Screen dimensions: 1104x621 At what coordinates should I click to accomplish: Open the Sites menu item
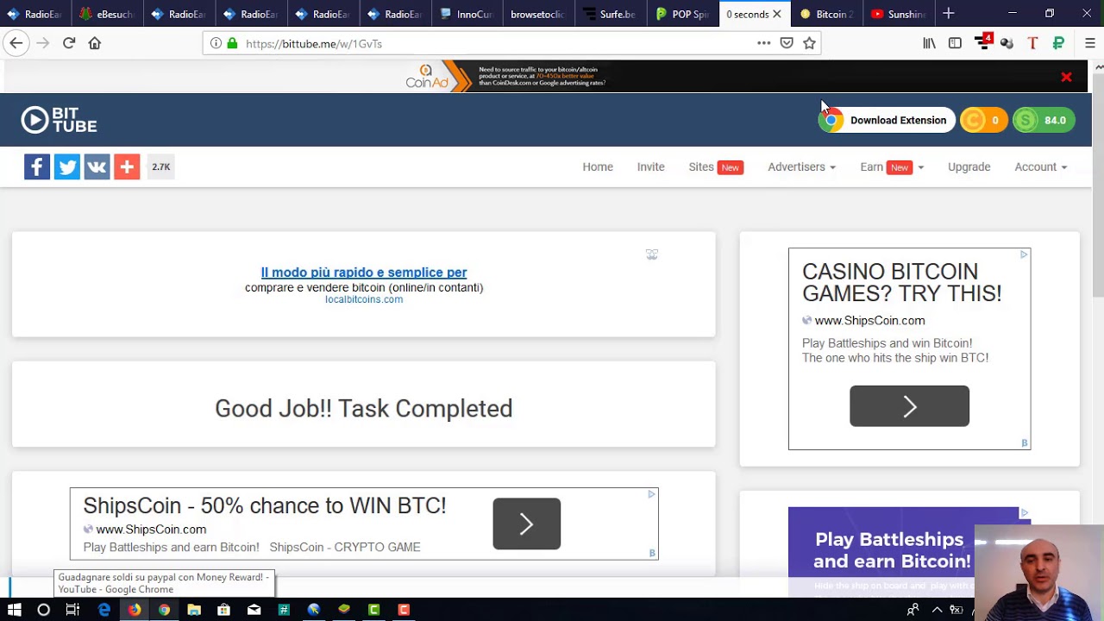point(715,167)
